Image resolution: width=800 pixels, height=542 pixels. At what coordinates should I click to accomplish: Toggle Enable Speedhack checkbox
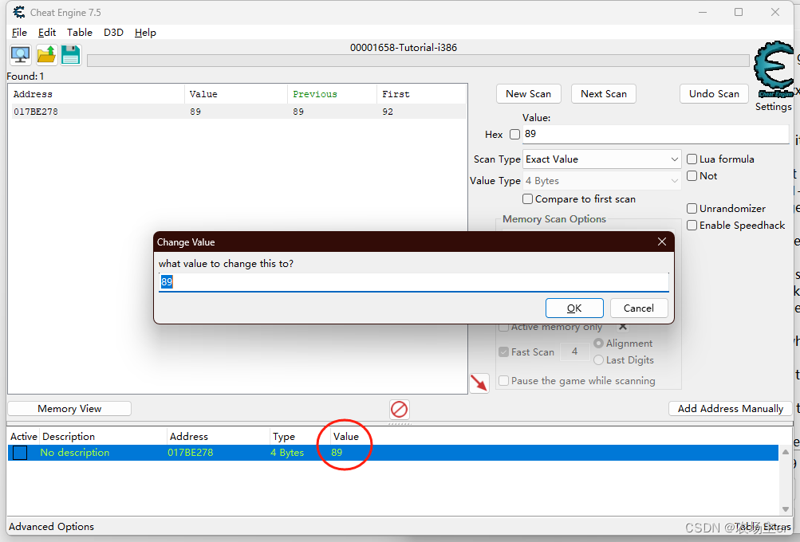(692, 226)
